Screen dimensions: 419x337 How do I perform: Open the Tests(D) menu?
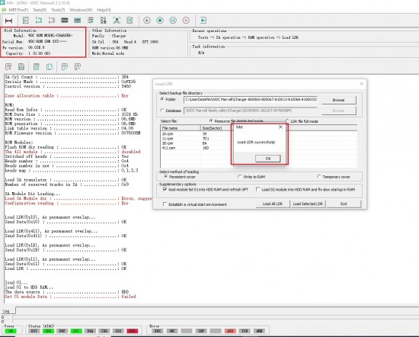pos(40,10)
